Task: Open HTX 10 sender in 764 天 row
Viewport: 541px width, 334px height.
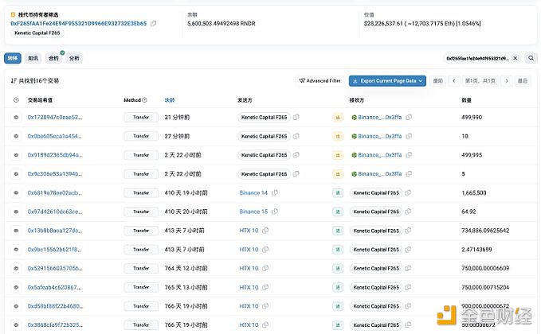Action: pos(249,268)
